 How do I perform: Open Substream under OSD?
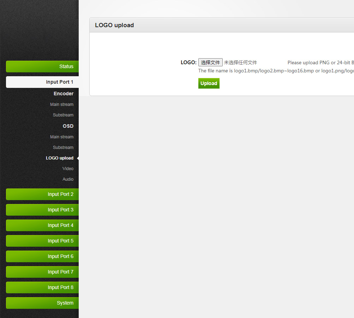tap(63, 148)
